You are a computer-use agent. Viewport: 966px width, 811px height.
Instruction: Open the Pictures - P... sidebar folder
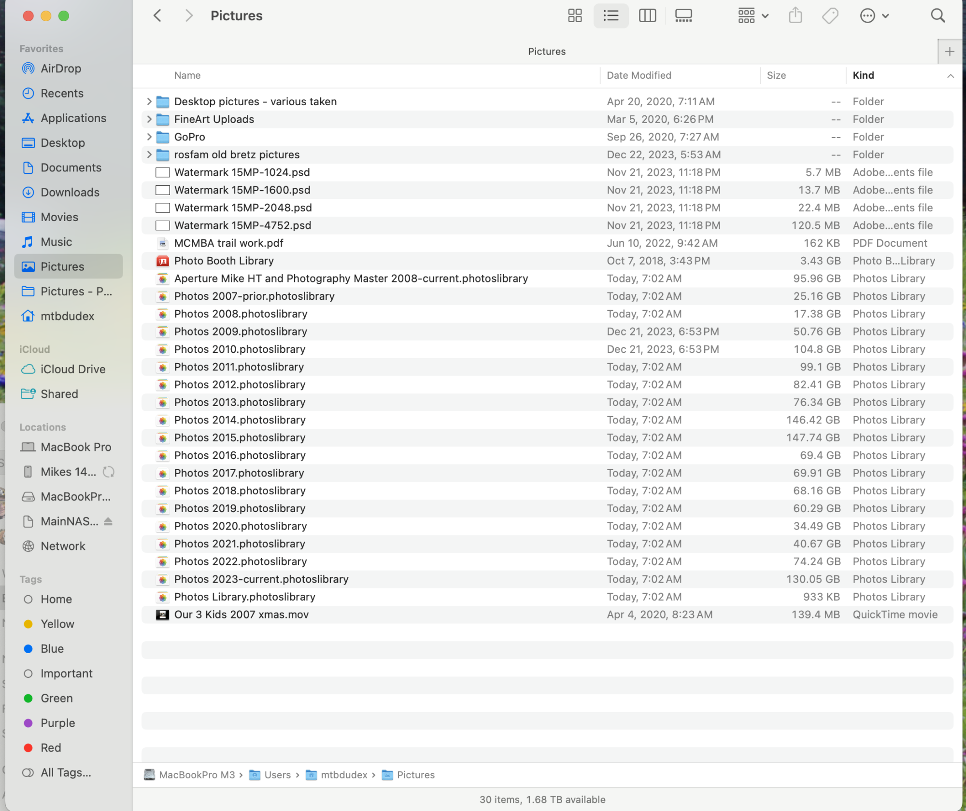pyautogui.click(x=69, y=292)
